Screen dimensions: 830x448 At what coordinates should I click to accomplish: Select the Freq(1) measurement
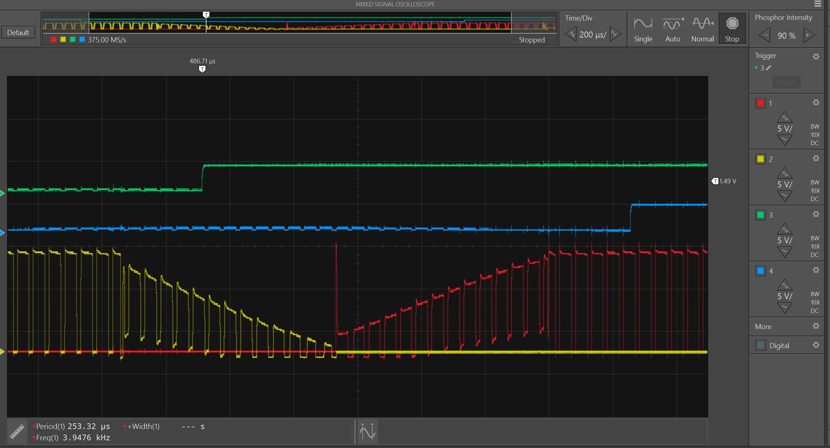click(71, 438)
